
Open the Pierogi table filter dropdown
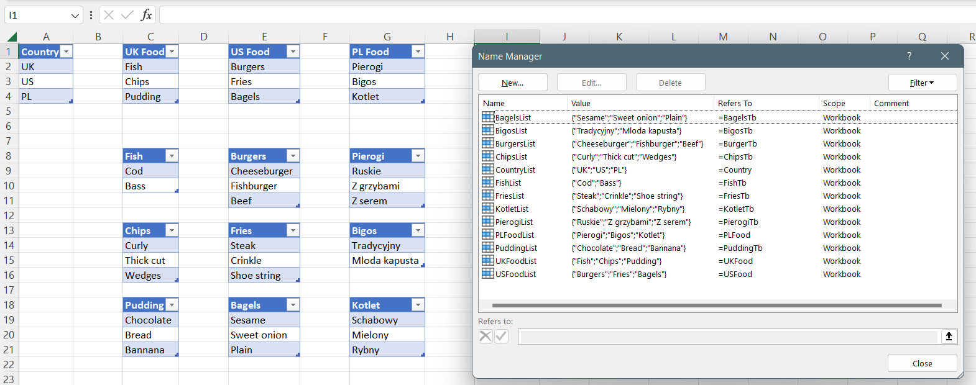(x=418, y=156)
